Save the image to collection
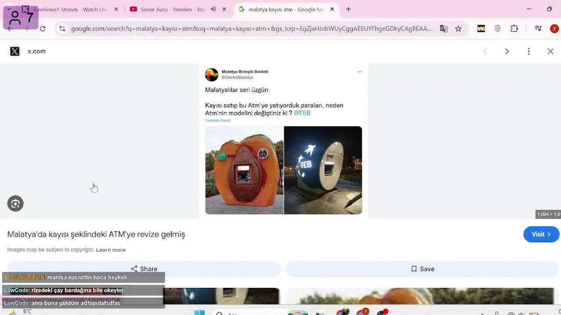 423,269
